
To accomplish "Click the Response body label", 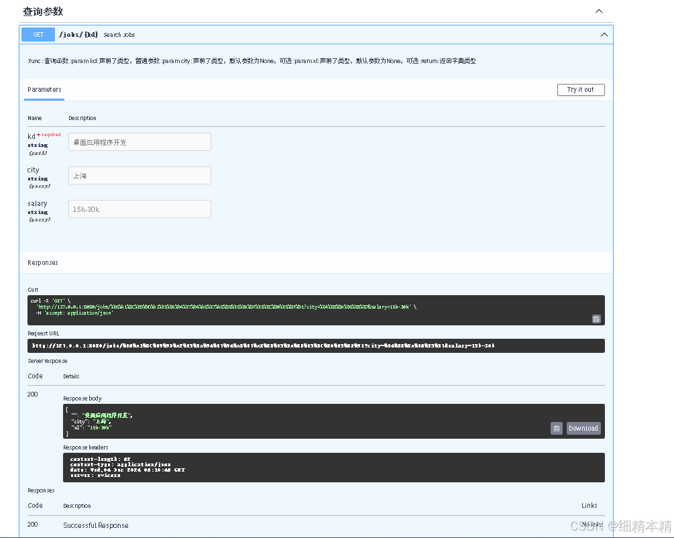I will point(82,398).
